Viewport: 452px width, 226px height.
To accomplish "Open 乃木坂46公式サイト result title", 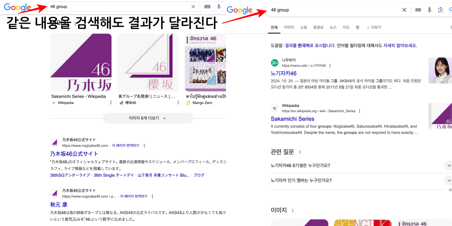I will click(x=74, y=154).
